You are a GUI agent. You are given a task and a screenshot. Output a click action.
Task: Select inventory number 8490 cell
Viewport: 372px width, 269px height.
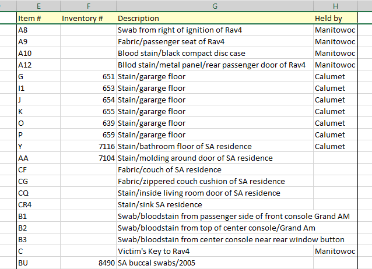[x=88, y=263]
